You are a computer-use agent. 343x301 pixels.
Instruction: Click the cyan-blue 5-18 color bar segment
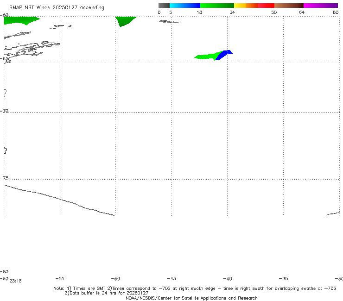pos(185,6)
